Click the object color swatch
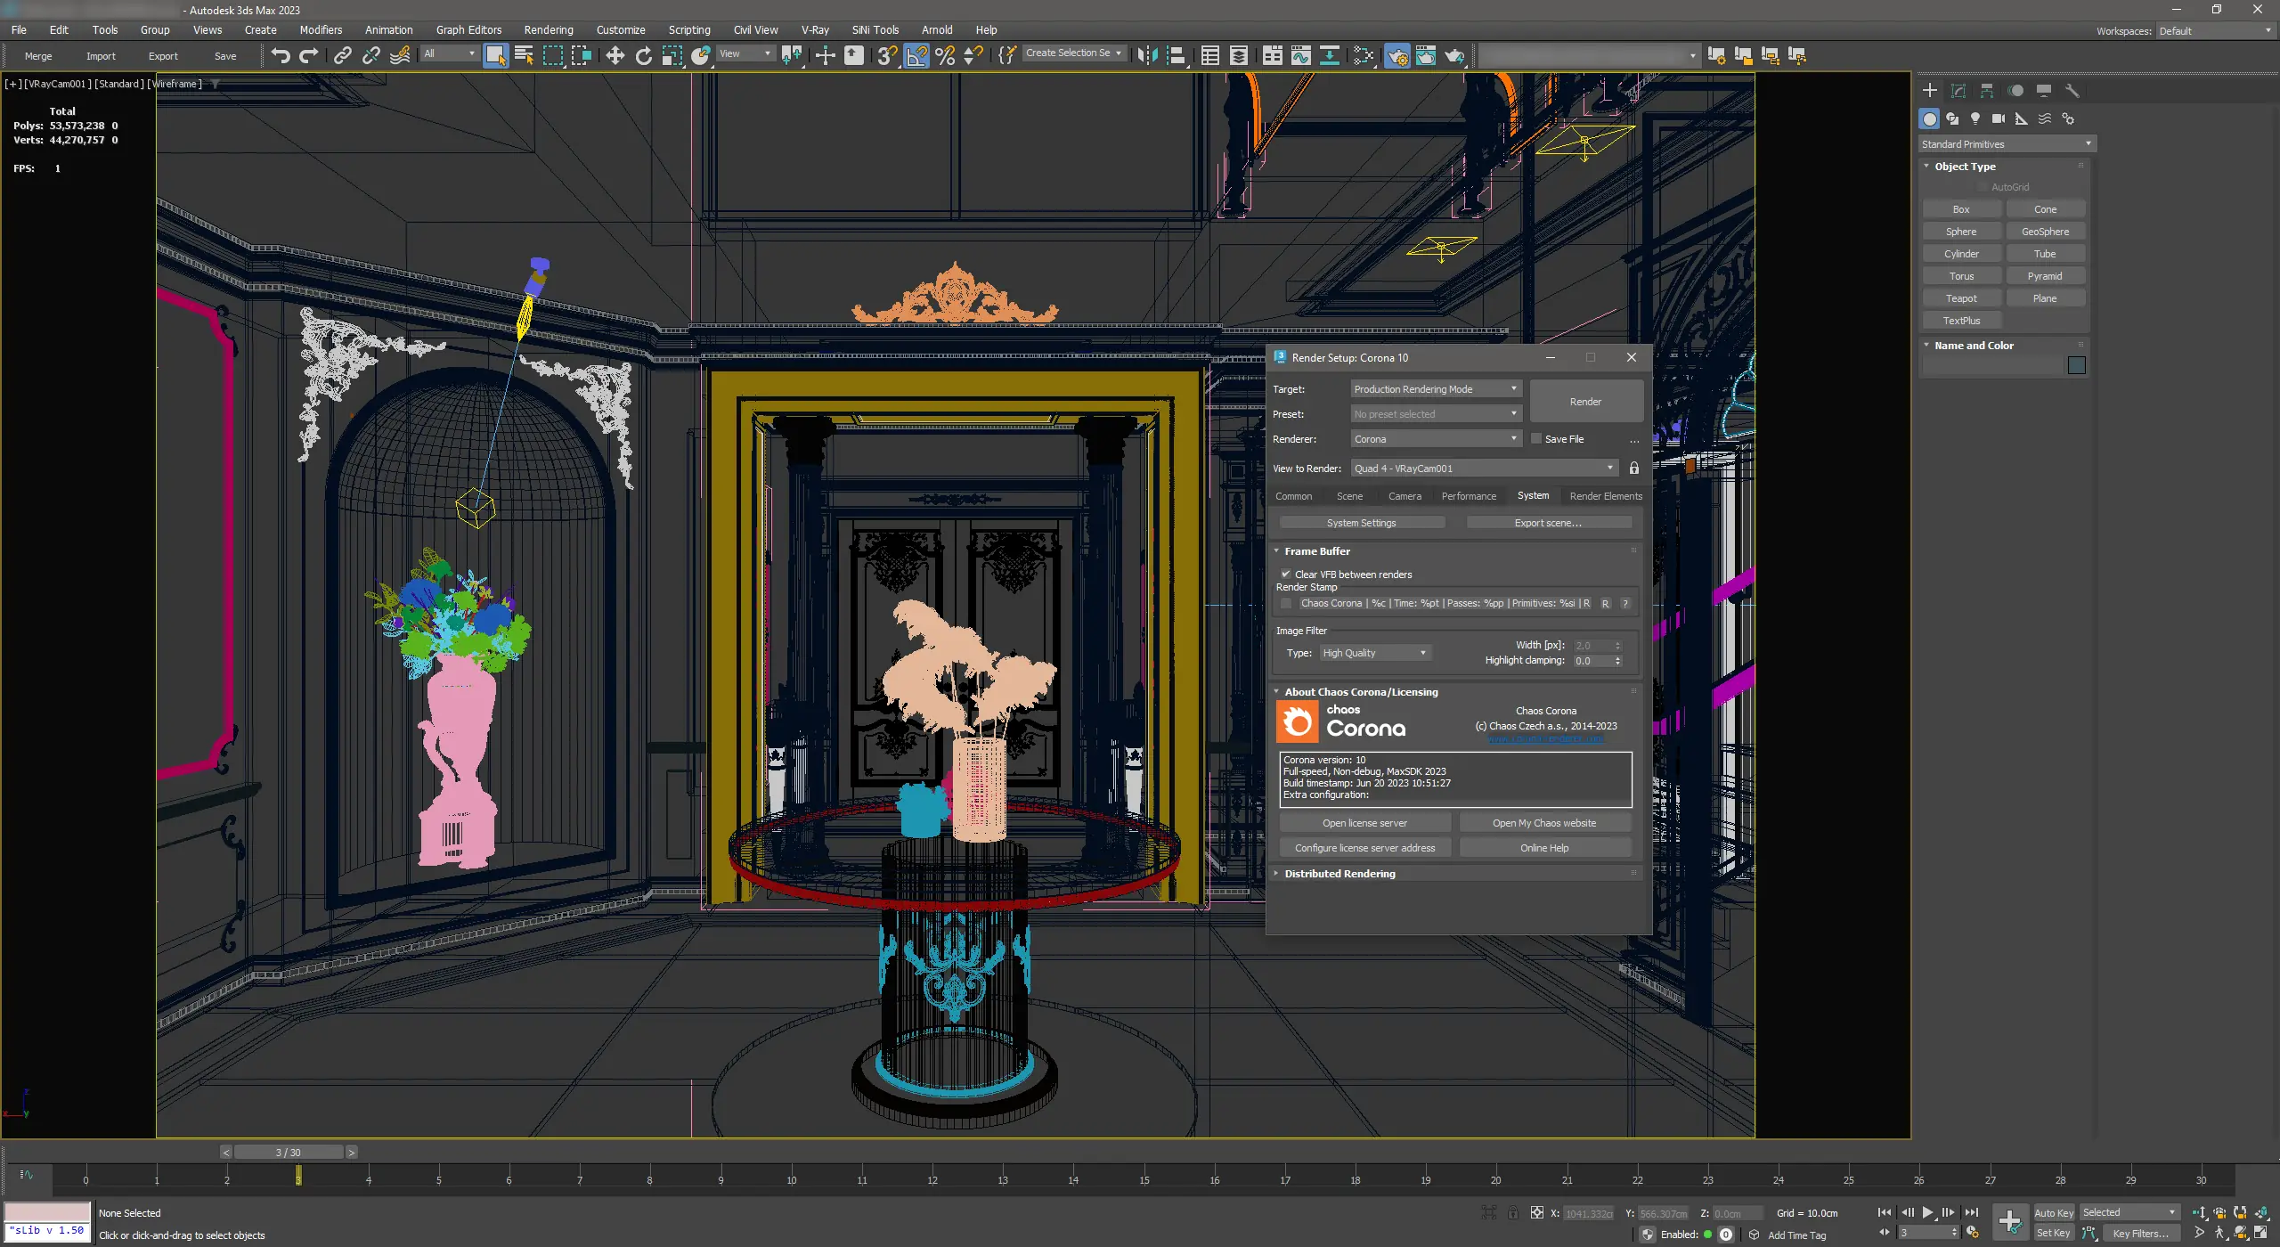Screen dimensions: 2280x1247 2076,365
